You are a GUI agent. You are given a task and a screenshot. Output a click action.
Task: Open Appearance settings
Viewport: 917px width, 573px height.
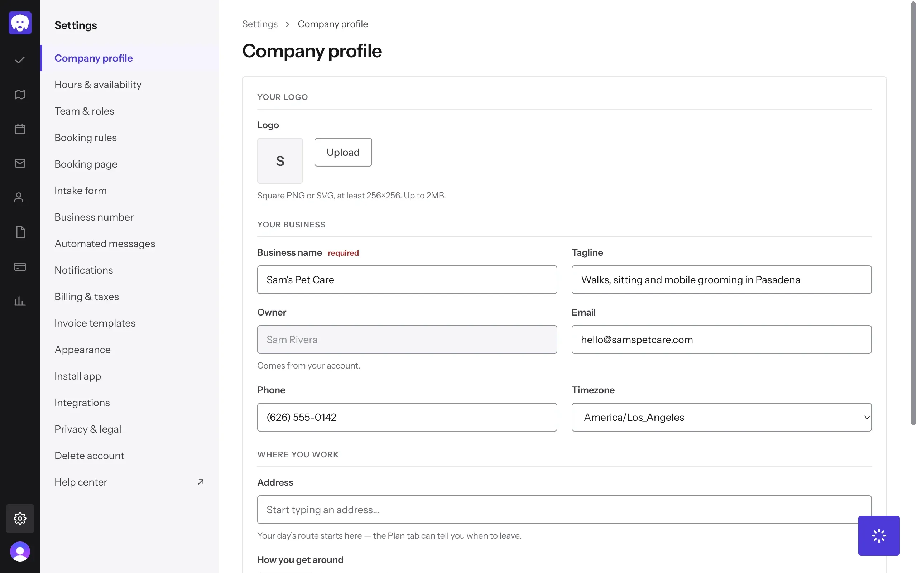pos(130,350)
